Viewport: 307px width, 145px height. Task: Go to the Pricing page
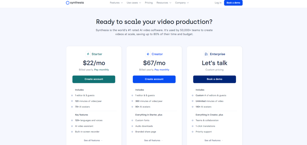(149, 3)
